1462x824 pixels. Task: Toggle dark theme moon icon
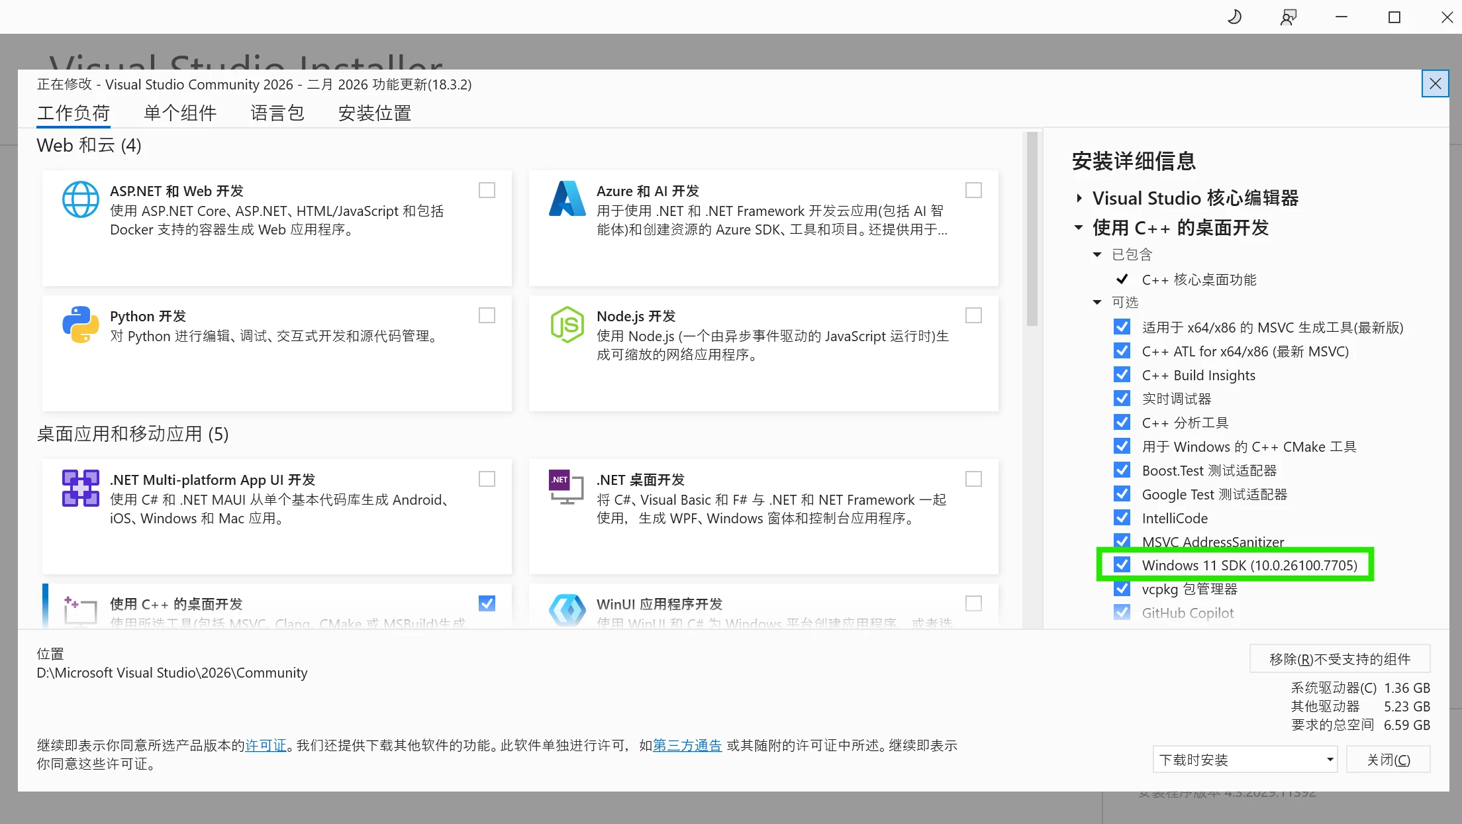pos(1234,17)
